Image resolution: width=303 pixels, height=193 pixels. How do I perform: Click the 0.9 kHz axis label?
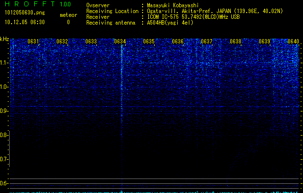coord(3,111)
